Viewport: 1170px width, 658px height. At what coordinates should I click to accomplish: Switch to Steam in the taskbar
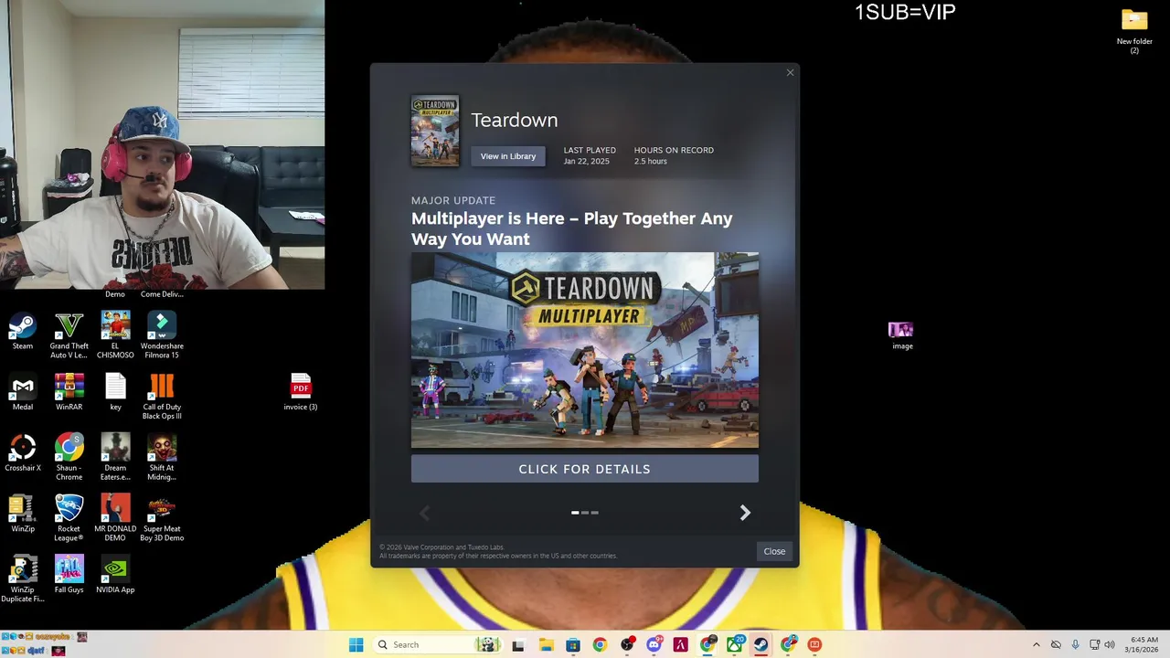click(760, 645)
